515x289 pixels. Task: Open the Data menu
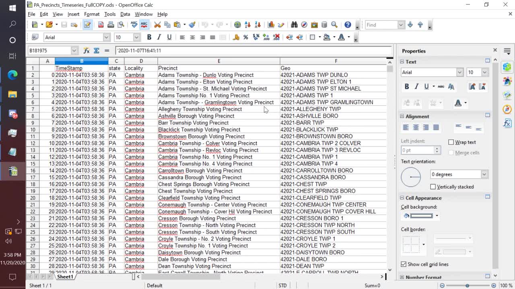125,14
